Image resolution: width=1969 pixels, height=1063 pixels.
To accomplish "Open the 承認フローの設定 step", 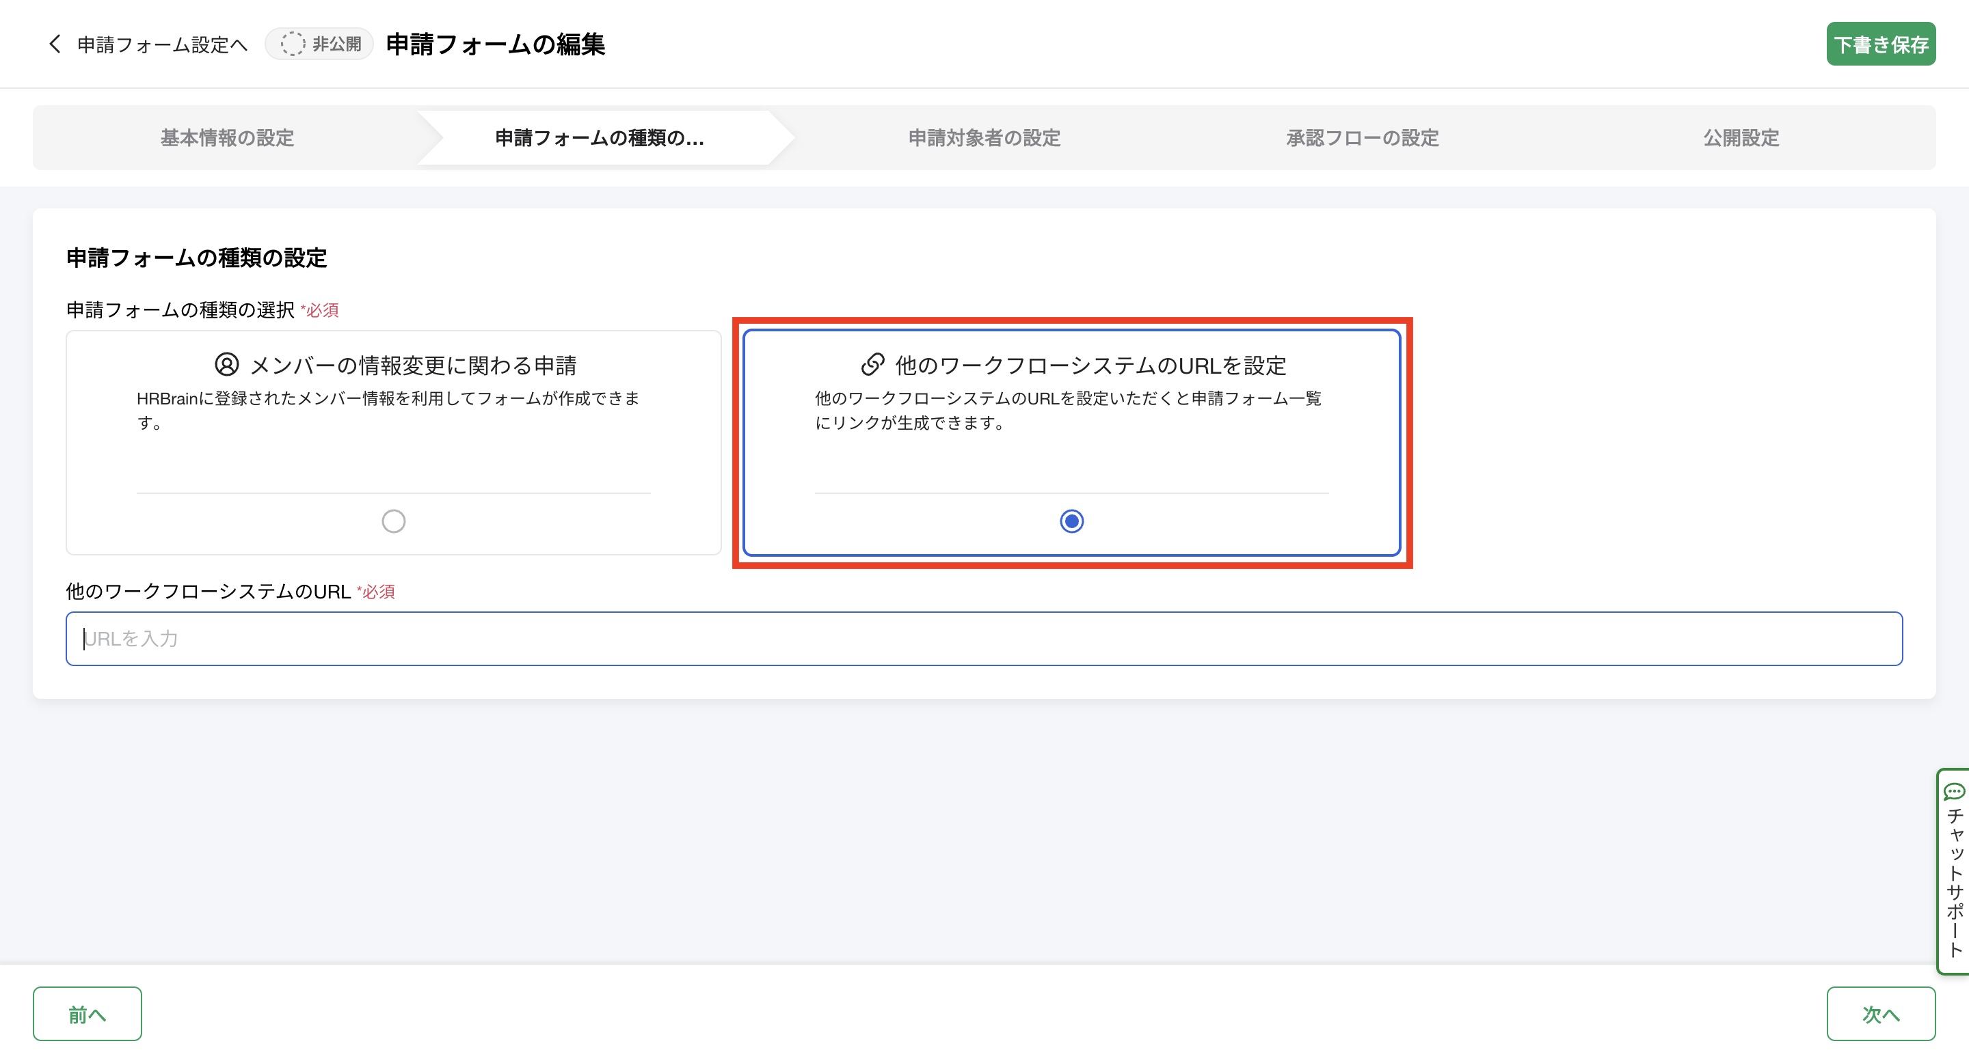I will pyautogui.click(x=1362, y=138).
